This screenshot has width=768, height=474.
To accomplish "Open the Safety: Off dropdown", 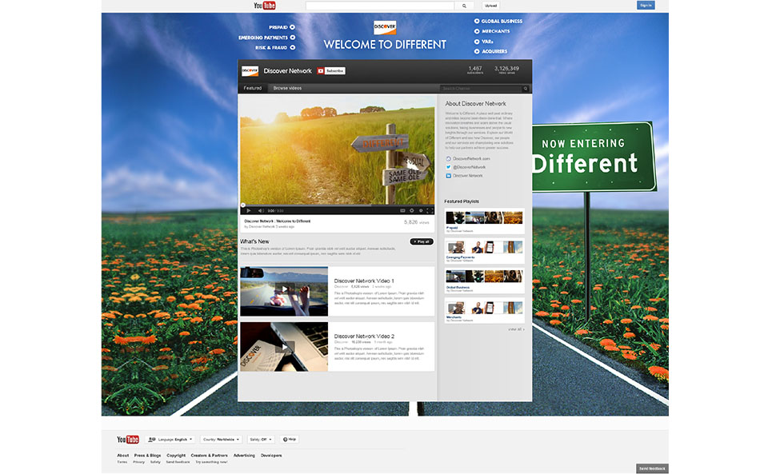I will click(261, 439).
